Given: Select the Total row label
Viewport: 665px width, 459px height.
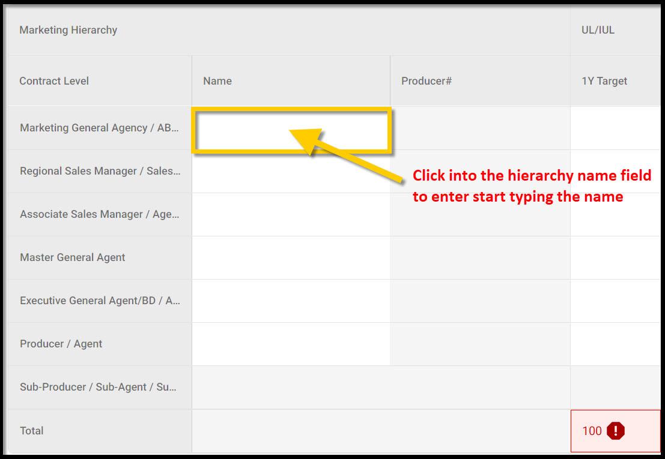Looking at the screenshot, I should coord(31,431).
